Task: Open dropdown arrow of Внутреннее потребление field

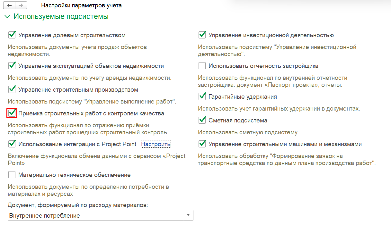Action: [x=189, y=215]
